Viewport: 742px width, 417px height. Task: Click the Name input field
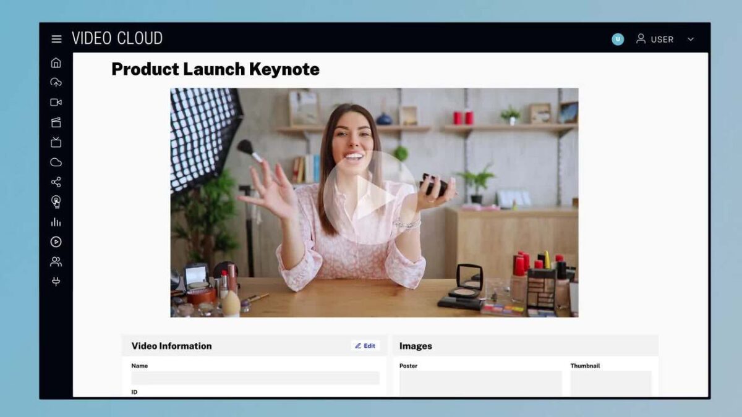(x=255, y=378)
